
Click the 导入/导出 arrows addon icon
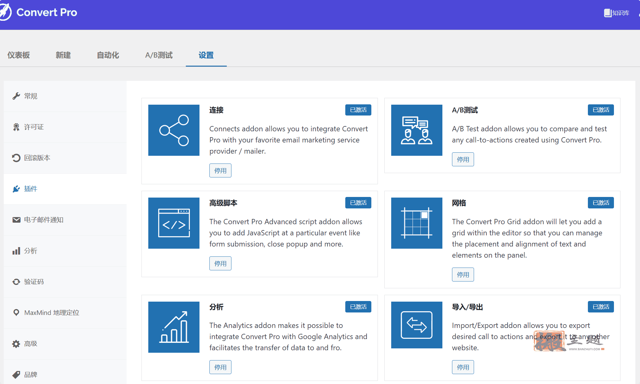417,325
